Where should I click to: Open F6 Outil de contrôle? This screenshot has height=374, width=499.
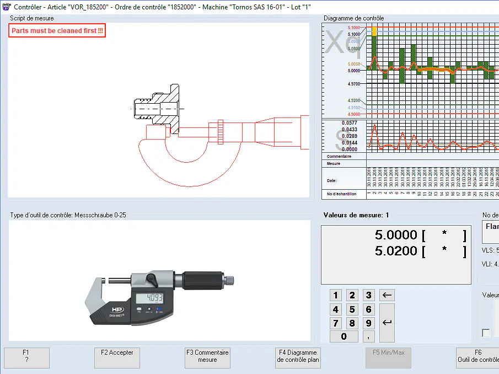coord(477,358)
